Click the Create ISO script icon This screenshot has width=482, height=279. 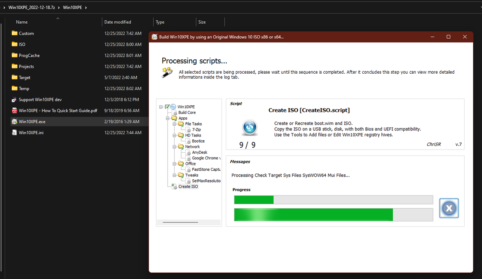coord(174,187)
